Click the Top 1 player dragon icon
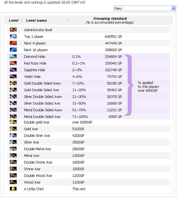Image resolution: width=177 pixels, height=198 pixels. (13, 36)
